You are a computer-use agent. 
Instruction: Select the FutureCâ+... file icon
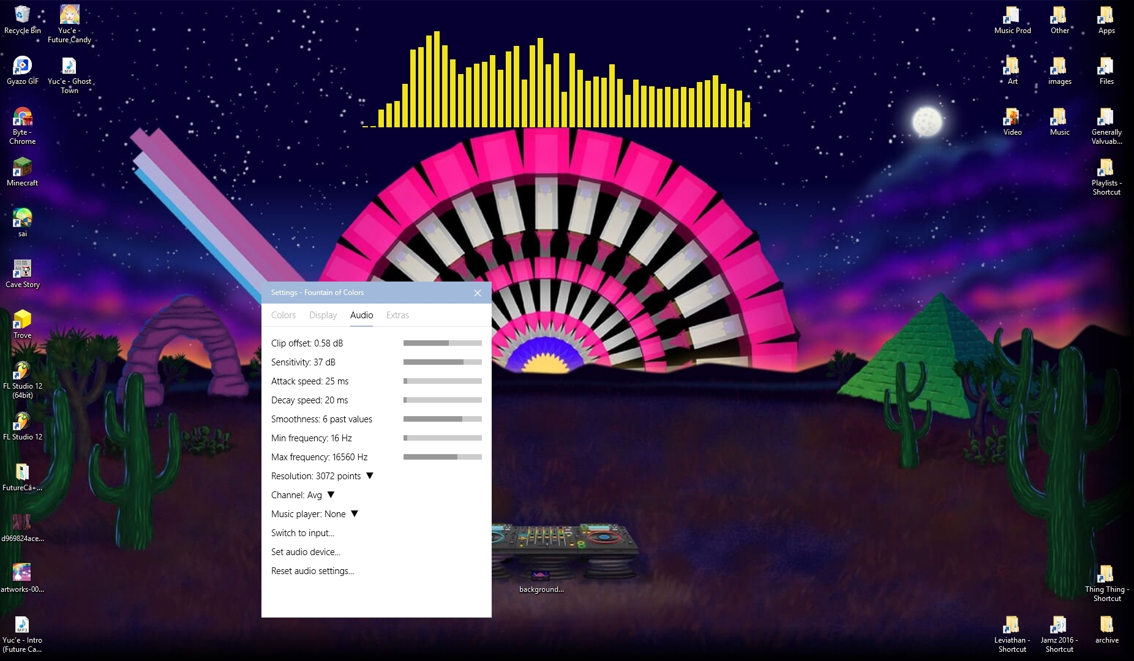click(23, 477)
